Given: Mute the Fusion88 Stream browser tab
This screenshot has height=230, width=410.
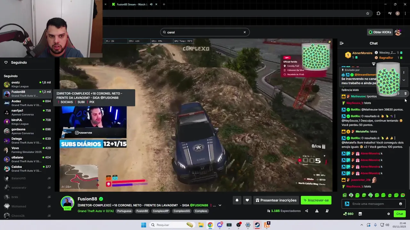Looking at the screenshot, I should point(151,4).
